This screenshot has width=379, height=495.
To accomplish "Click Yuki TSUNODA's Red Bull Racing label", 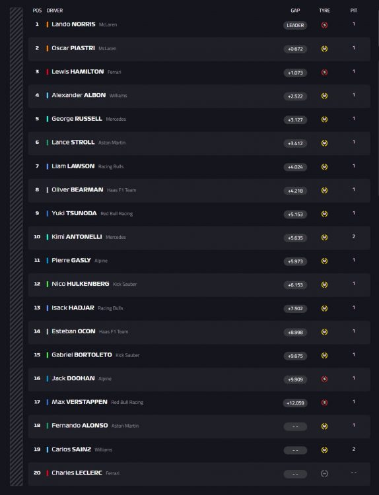I will [x=117, y=214].
